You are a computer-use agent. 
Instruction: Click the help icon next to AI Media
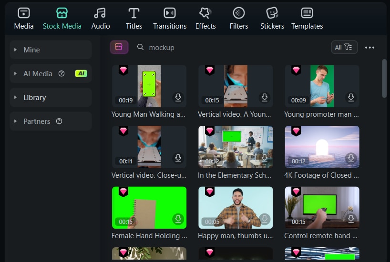point(62,73)
